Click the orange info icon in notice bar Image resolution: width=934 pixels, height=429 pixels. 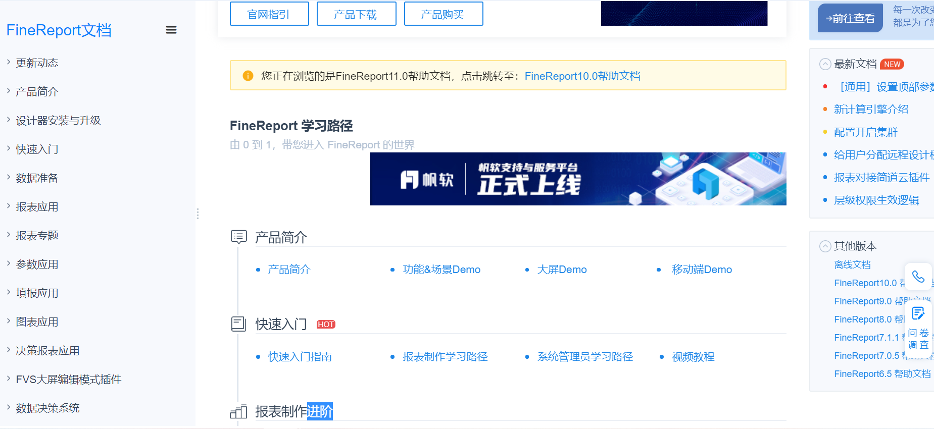pos(248,76)
